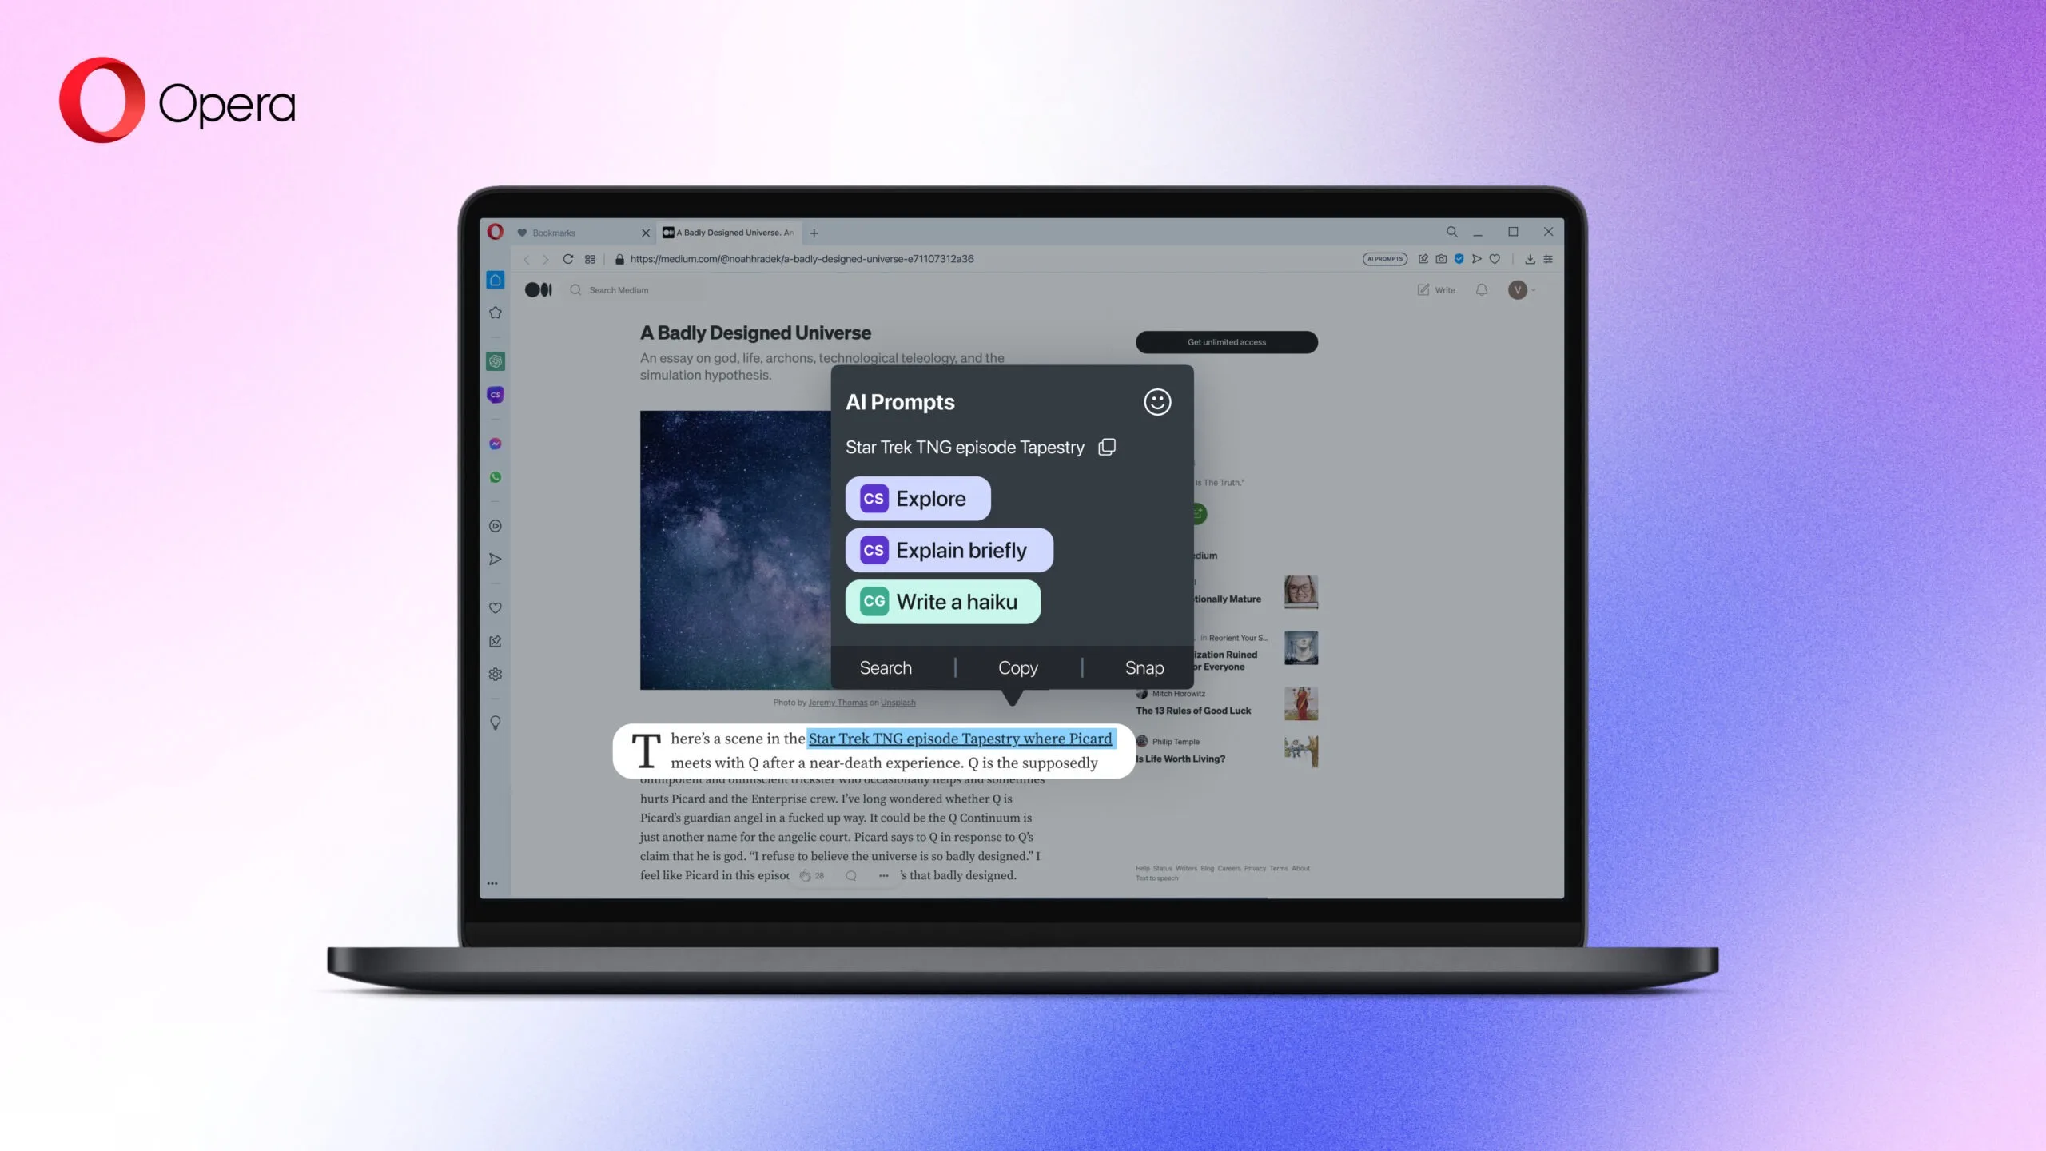This screenshot has width=2046, height=1151.
Task: Open the Snap option in AI Prompts
Action: pos(1144,666)
